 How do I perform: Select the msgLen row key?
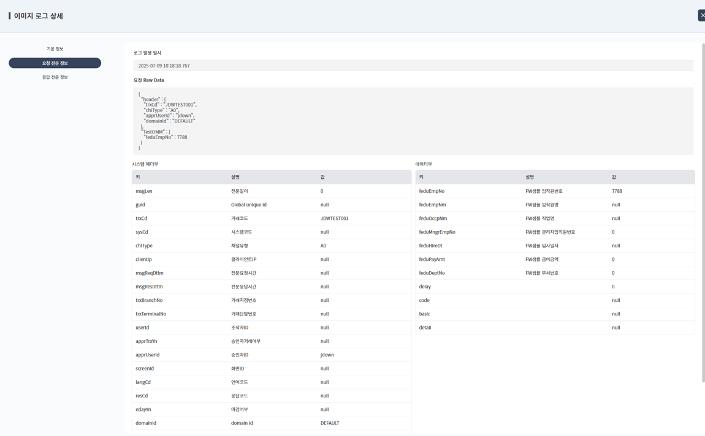tap(144, 191)
